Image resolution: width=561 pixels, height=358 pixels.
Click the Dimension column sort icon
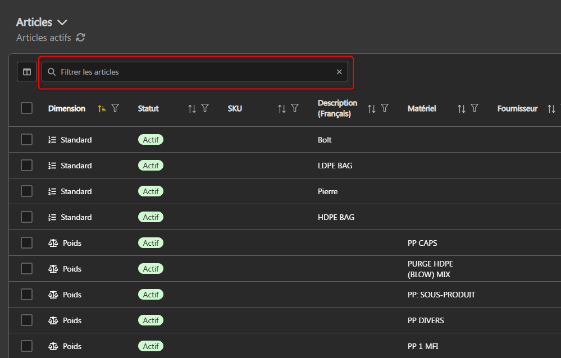[102, 108]
